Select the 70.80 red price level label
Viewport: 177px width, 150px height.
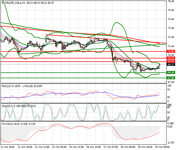(171, 51)
